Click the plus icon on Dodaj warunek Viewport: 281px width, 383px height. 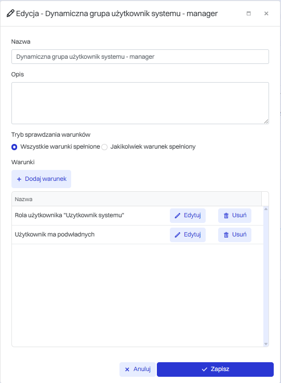coord(19,179)
